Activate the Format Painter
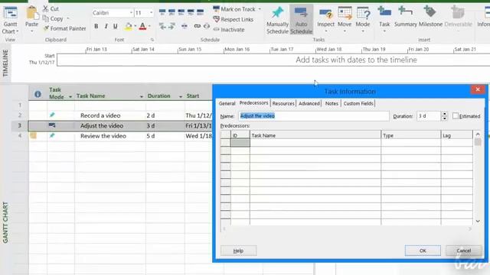This screenshot has height=275, width=490. 64,28
